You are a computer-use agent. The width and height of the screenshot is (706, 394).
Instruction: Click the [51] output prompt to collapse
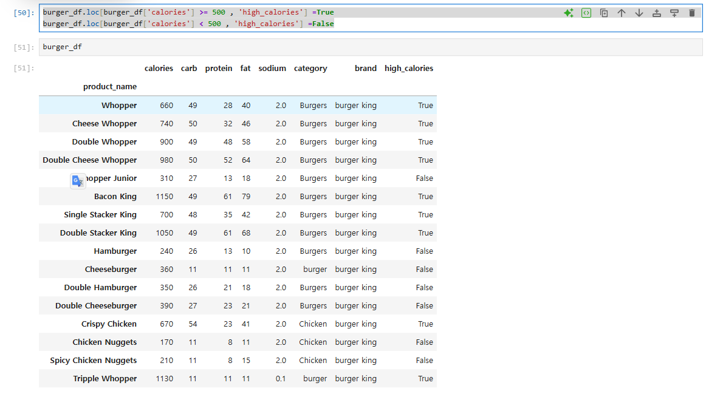click(24, 69)
